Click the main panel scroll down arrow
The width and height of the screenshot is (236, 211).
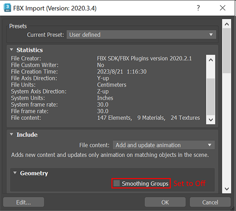[x=227, y=189]
